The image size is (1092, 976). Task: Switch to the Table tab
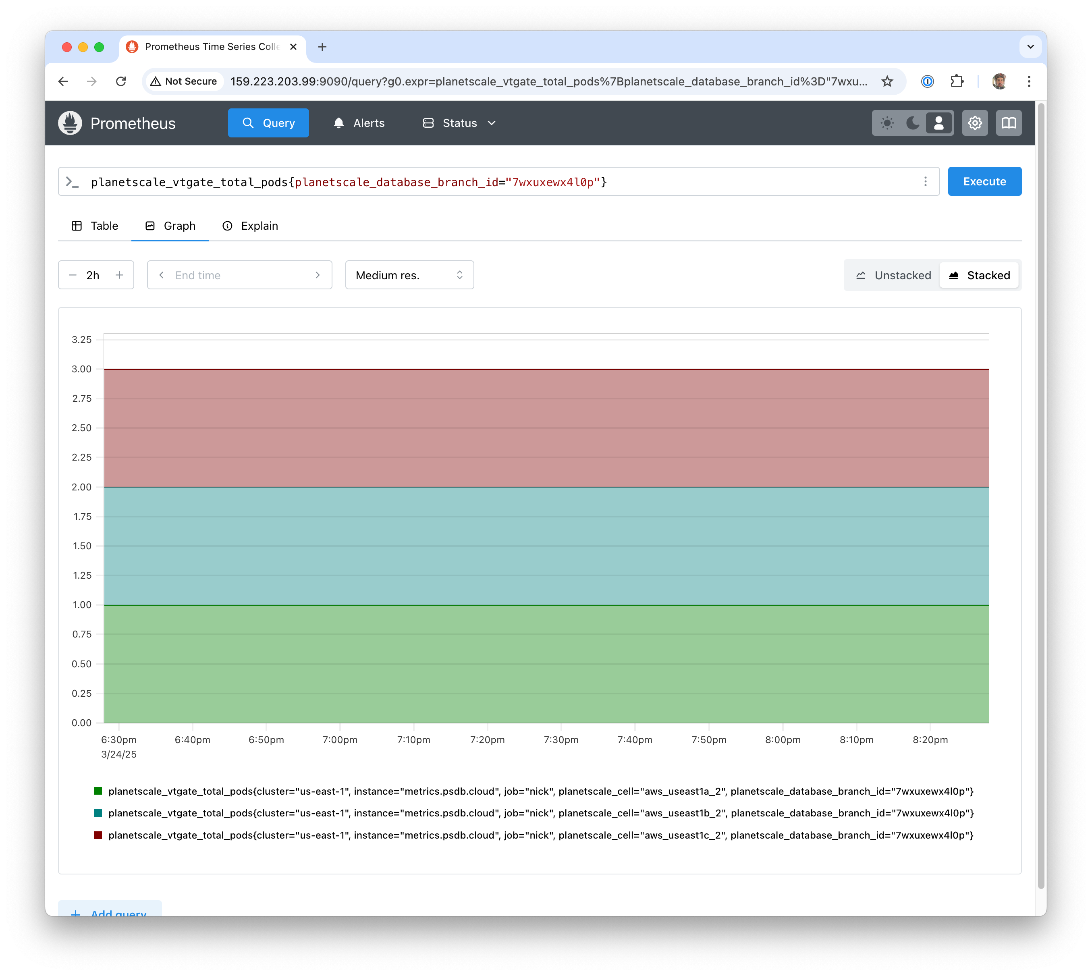pos(97,226)
